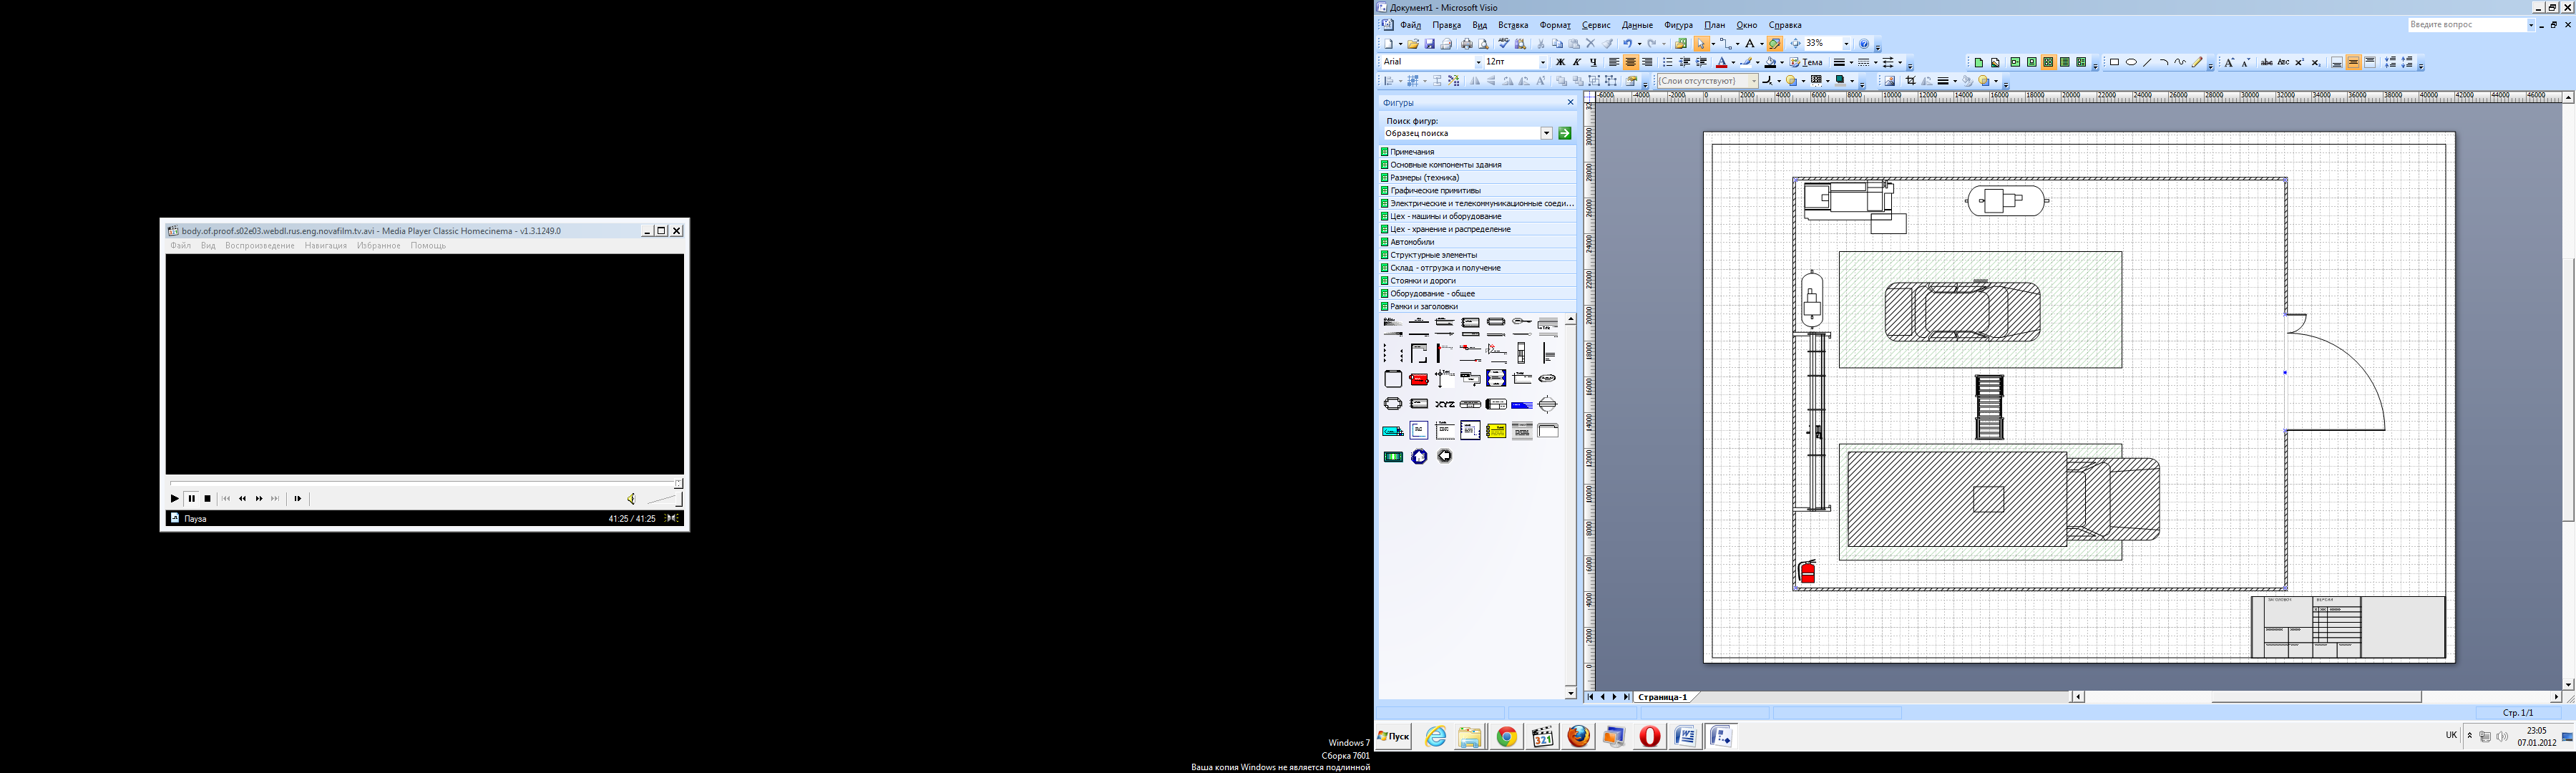Adjust the volume slider in Media Player Classic
This screenshot has width=2576, height=773.
pos(665,498)
